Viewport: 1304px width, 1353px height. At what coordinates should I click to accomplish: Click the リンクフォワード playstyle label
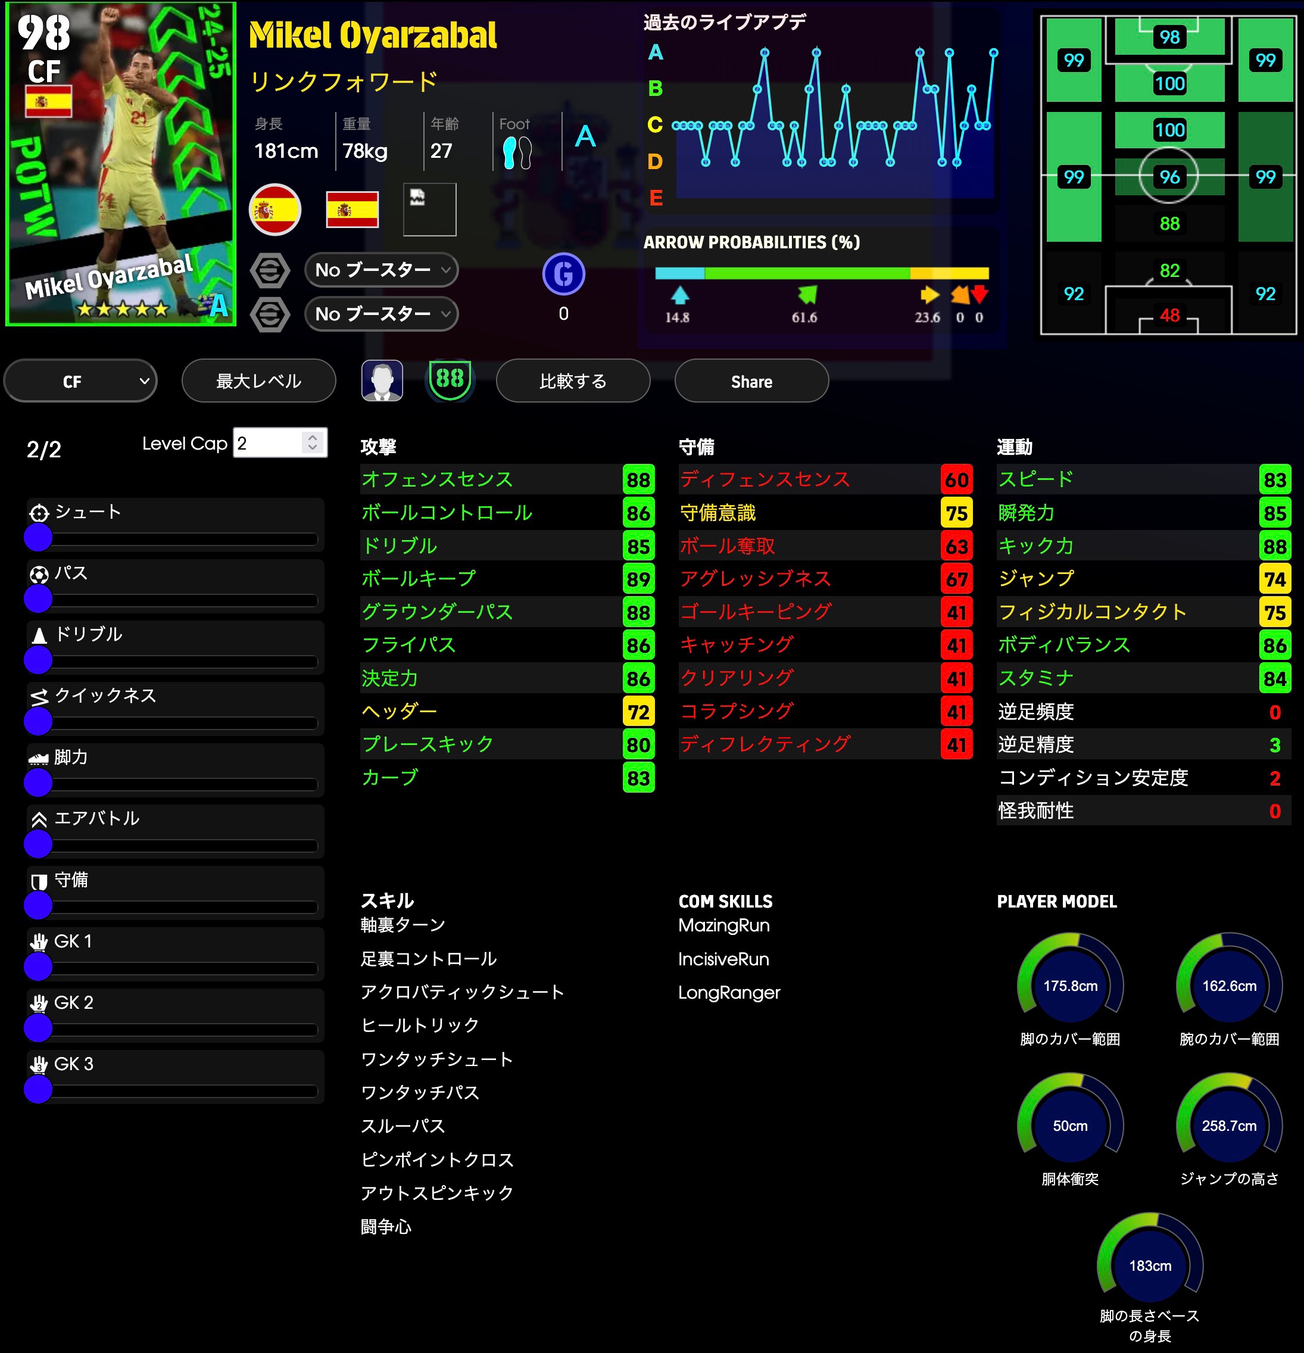pyautogui.click(x=343, y=82)
